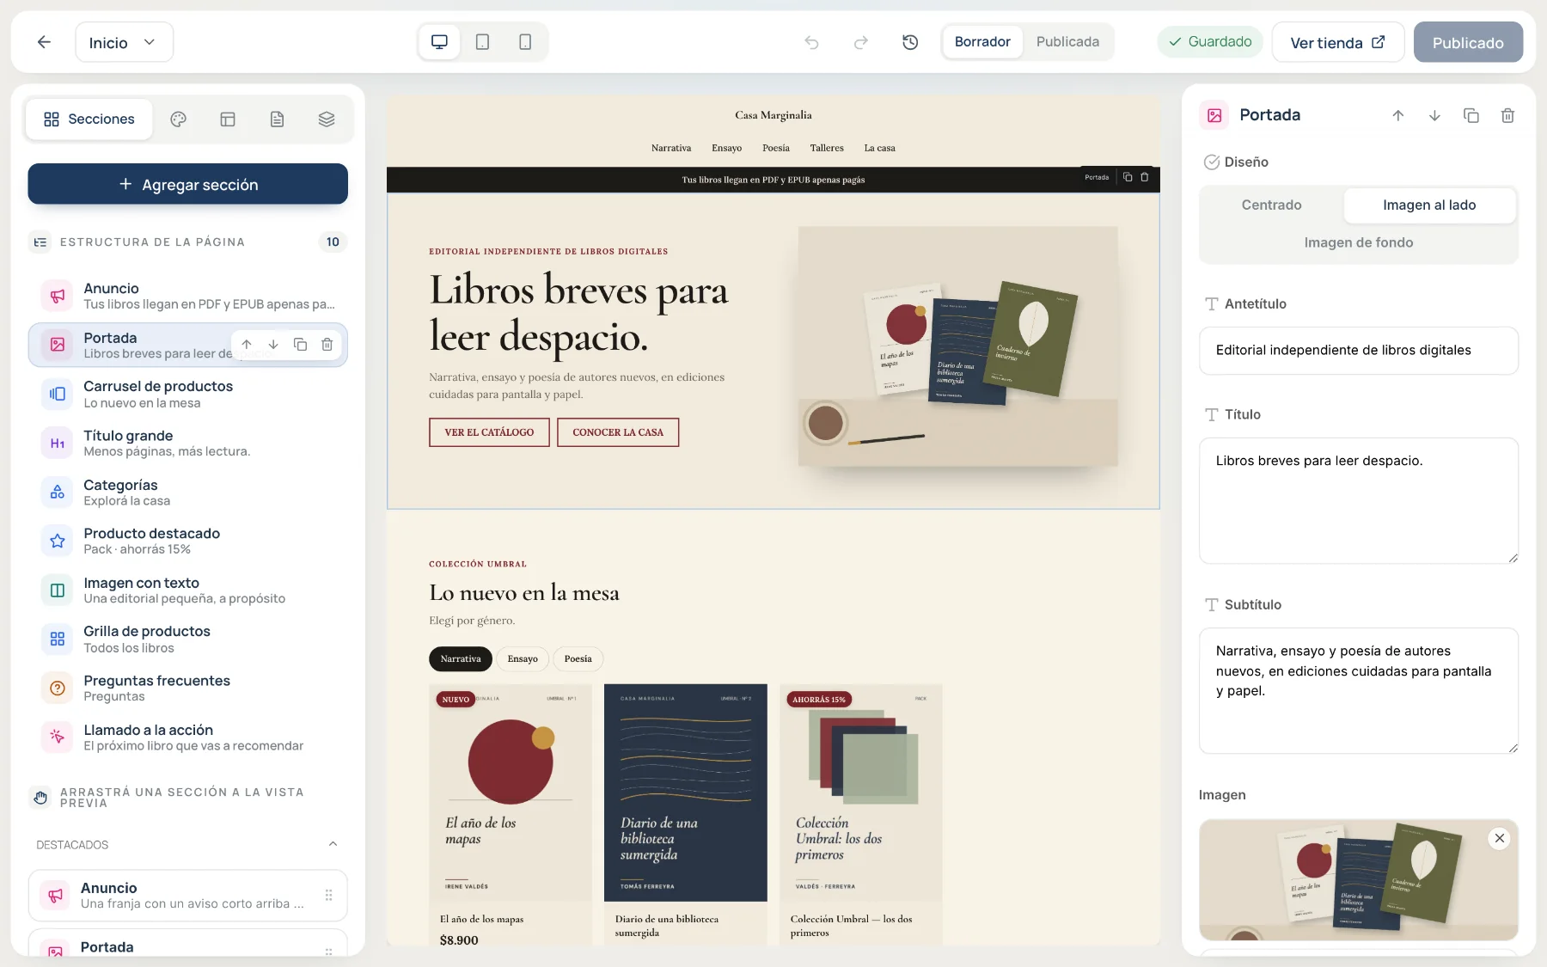1547x967 pixels.
Task: Open the layers stack tab
Action: pos(327,119)
